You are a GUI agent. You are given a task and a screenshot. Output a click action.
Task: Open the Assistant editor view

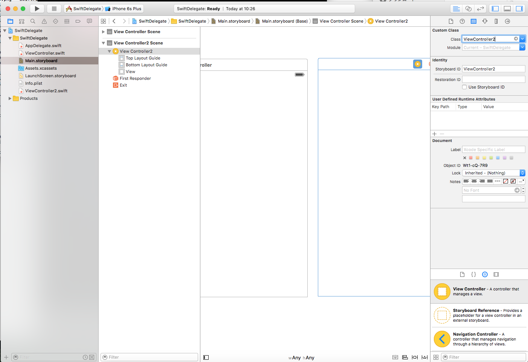(x=468, y=9)
